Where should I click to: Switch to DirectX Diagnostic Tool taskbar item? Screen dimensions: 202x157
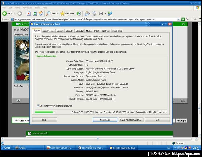(x=123, y=148)
